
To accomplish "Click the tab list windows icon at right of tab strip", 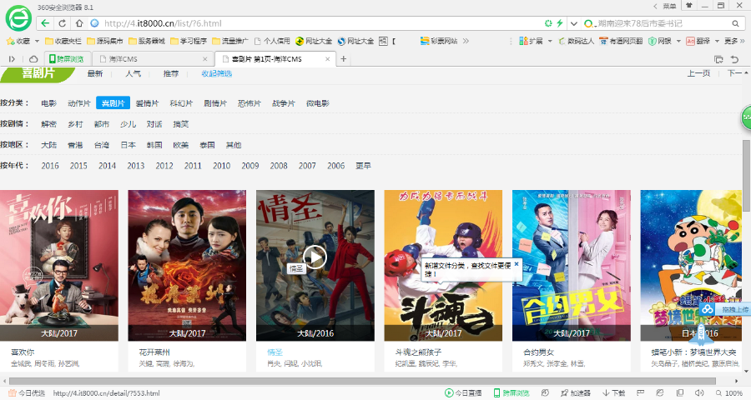I will (x=718, y=59).
